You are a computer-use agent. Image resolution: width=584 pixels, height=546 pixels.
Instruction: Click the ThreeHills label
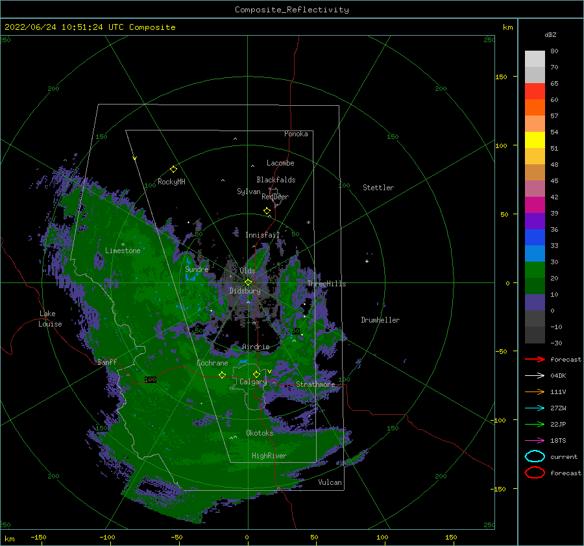(x=326, y=284)
